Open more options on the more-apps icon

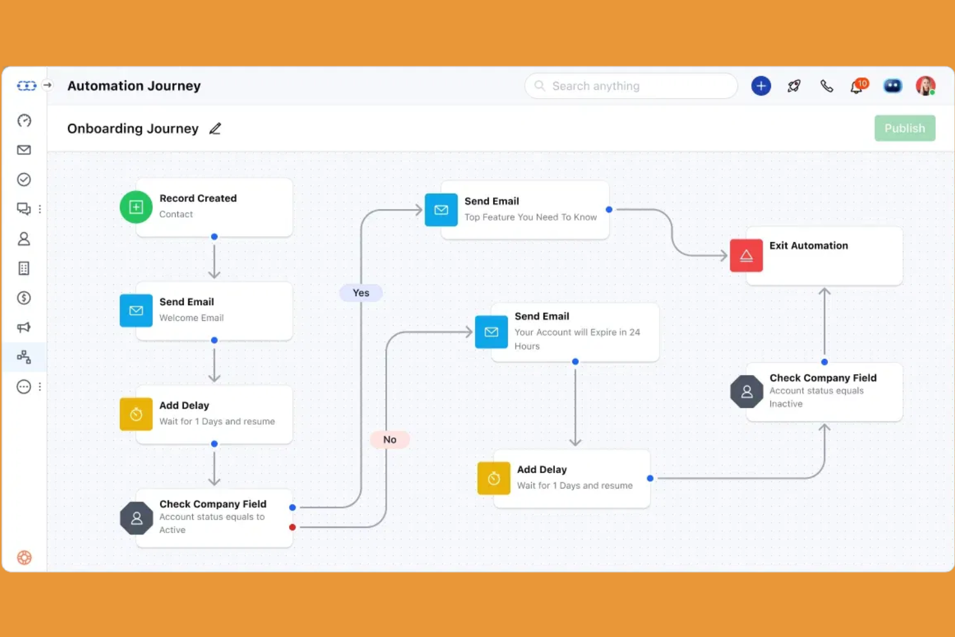[39, 386]
